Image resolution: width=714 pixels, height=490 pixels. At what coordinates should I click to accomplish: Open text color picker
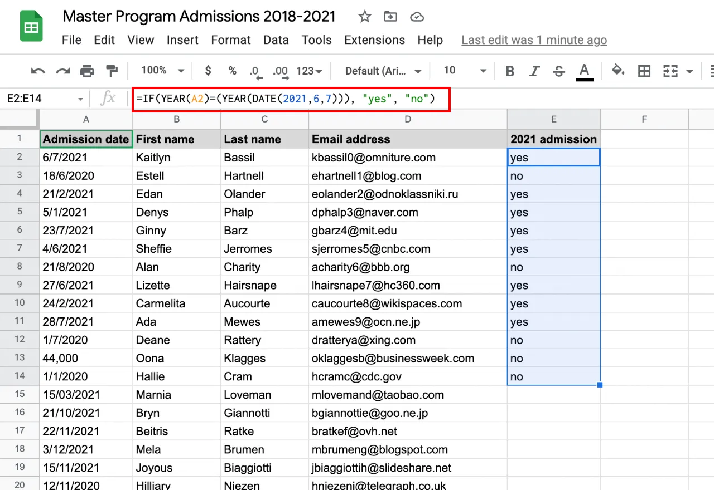pyautogui.click(x=584, y=71)
